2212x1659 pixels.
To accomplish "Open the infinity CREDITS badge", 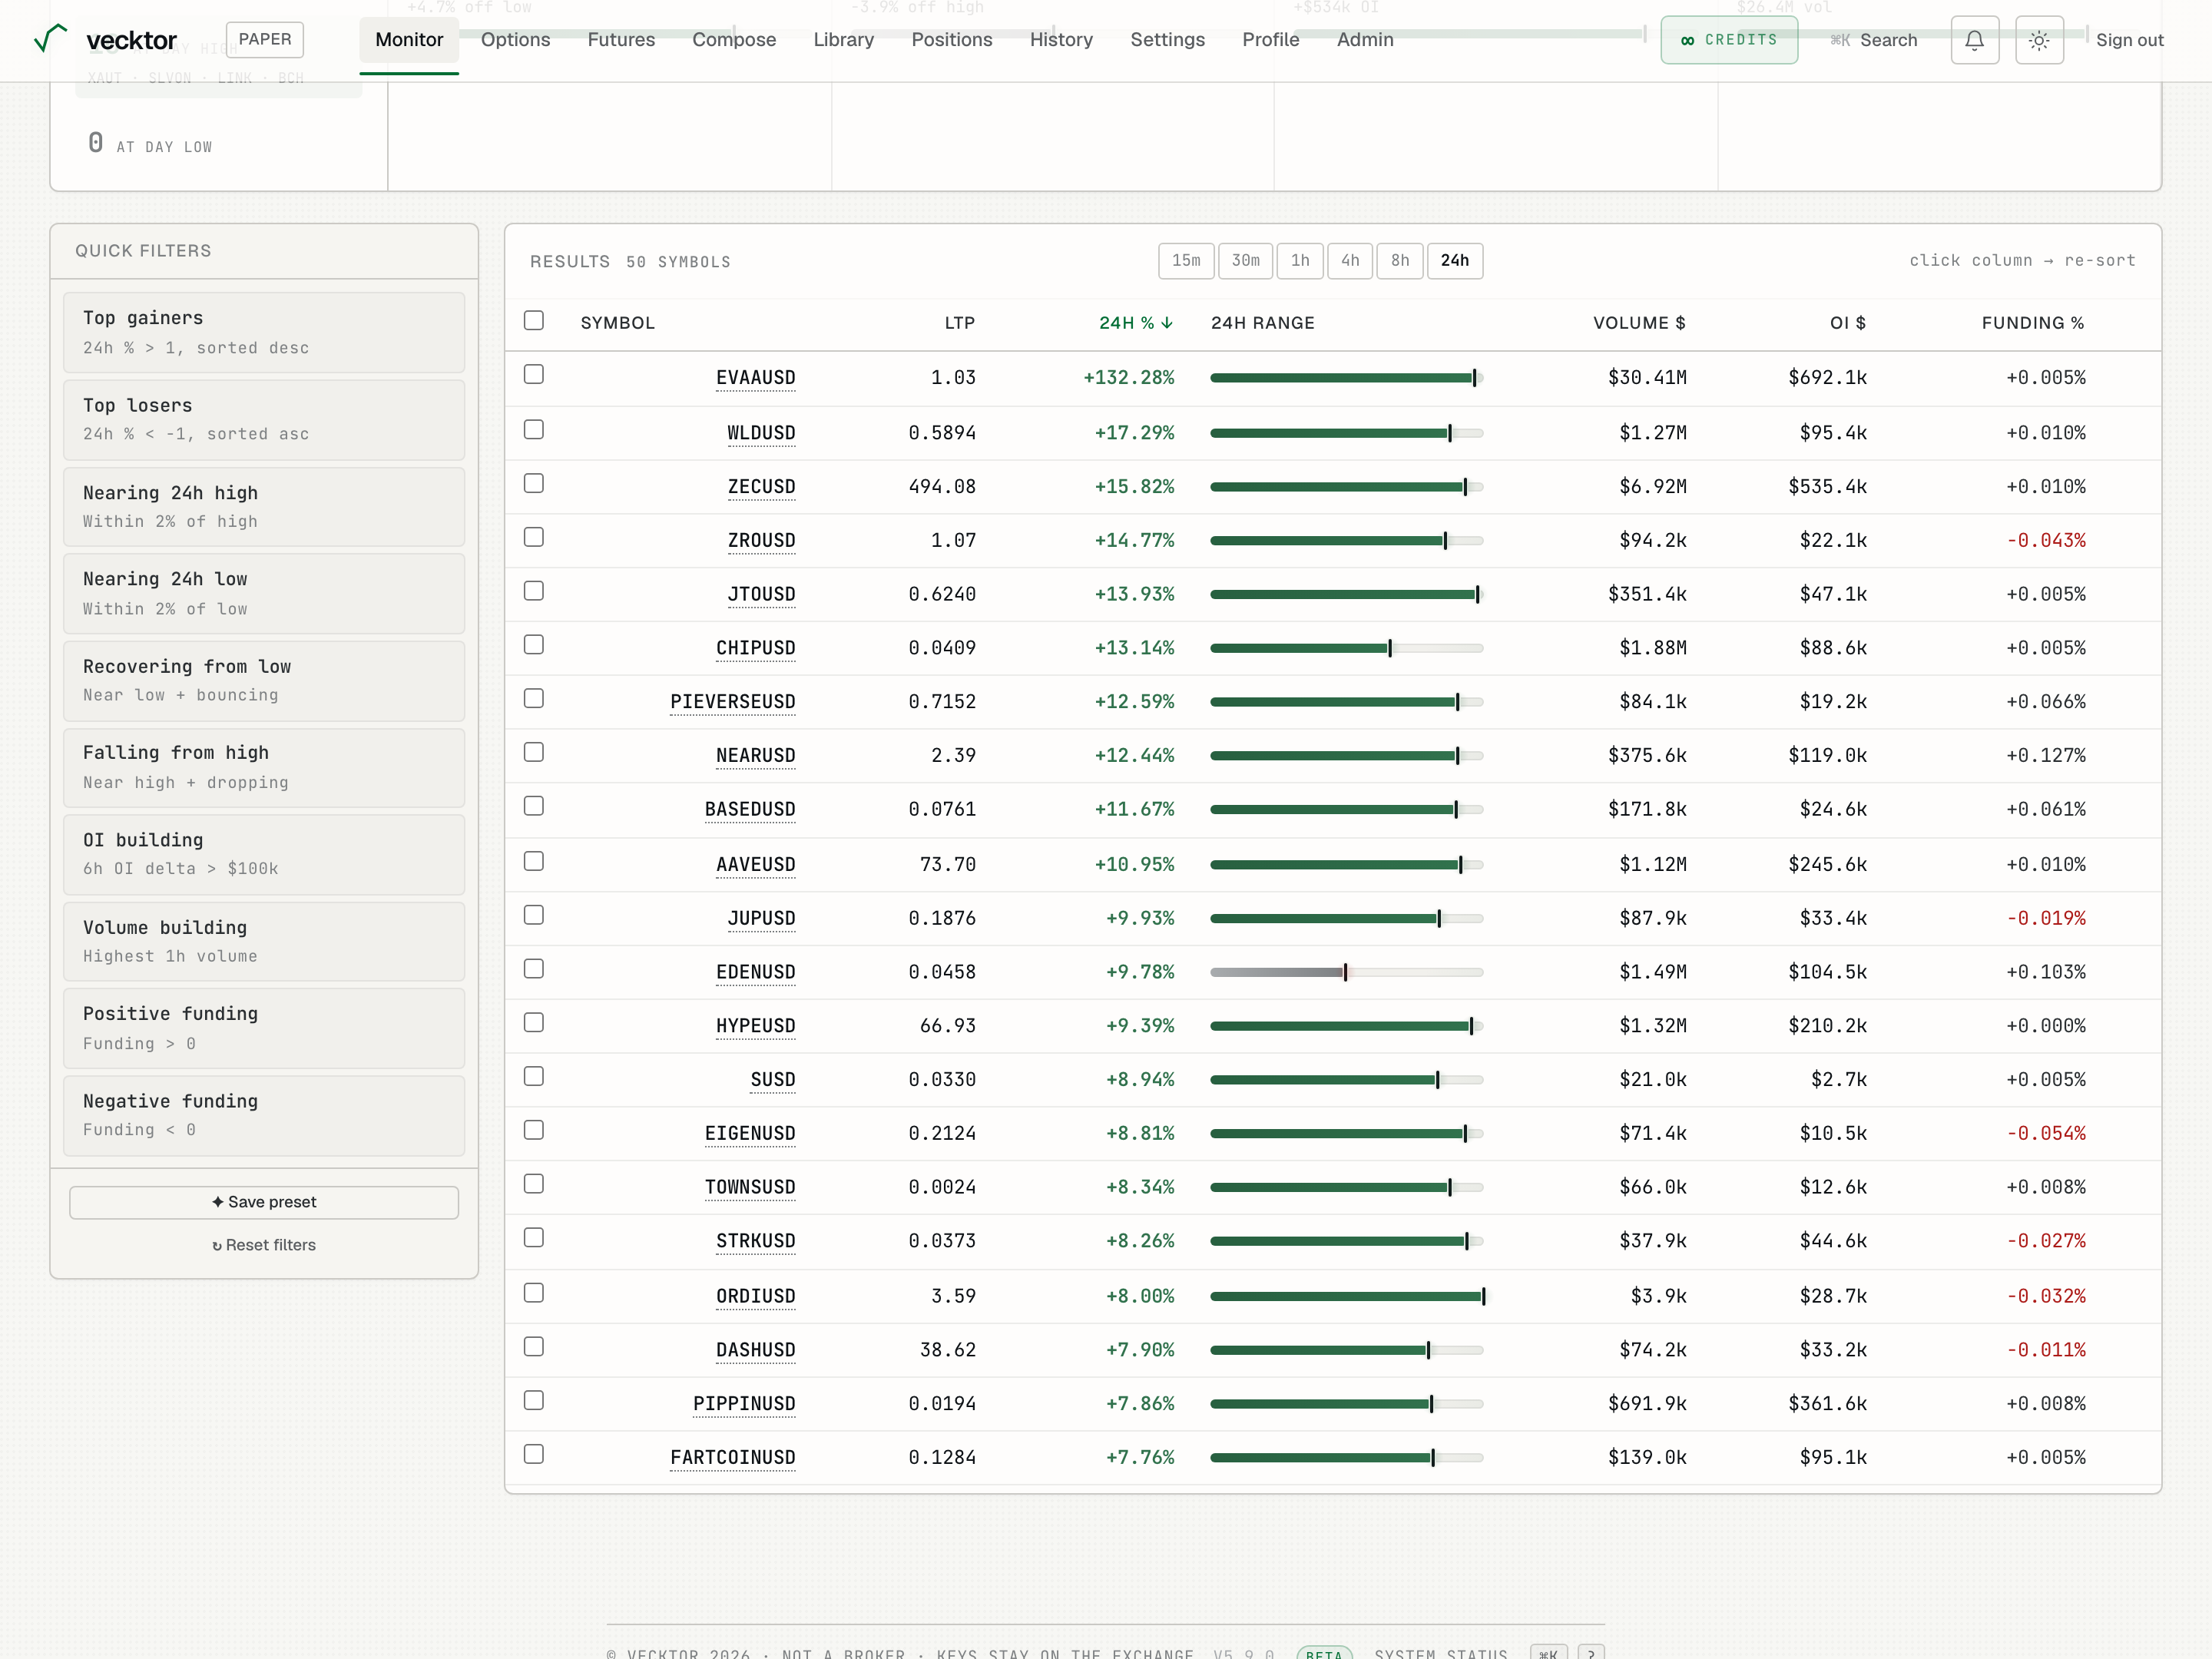I will pyautogui.click(x=1729, y=40).
